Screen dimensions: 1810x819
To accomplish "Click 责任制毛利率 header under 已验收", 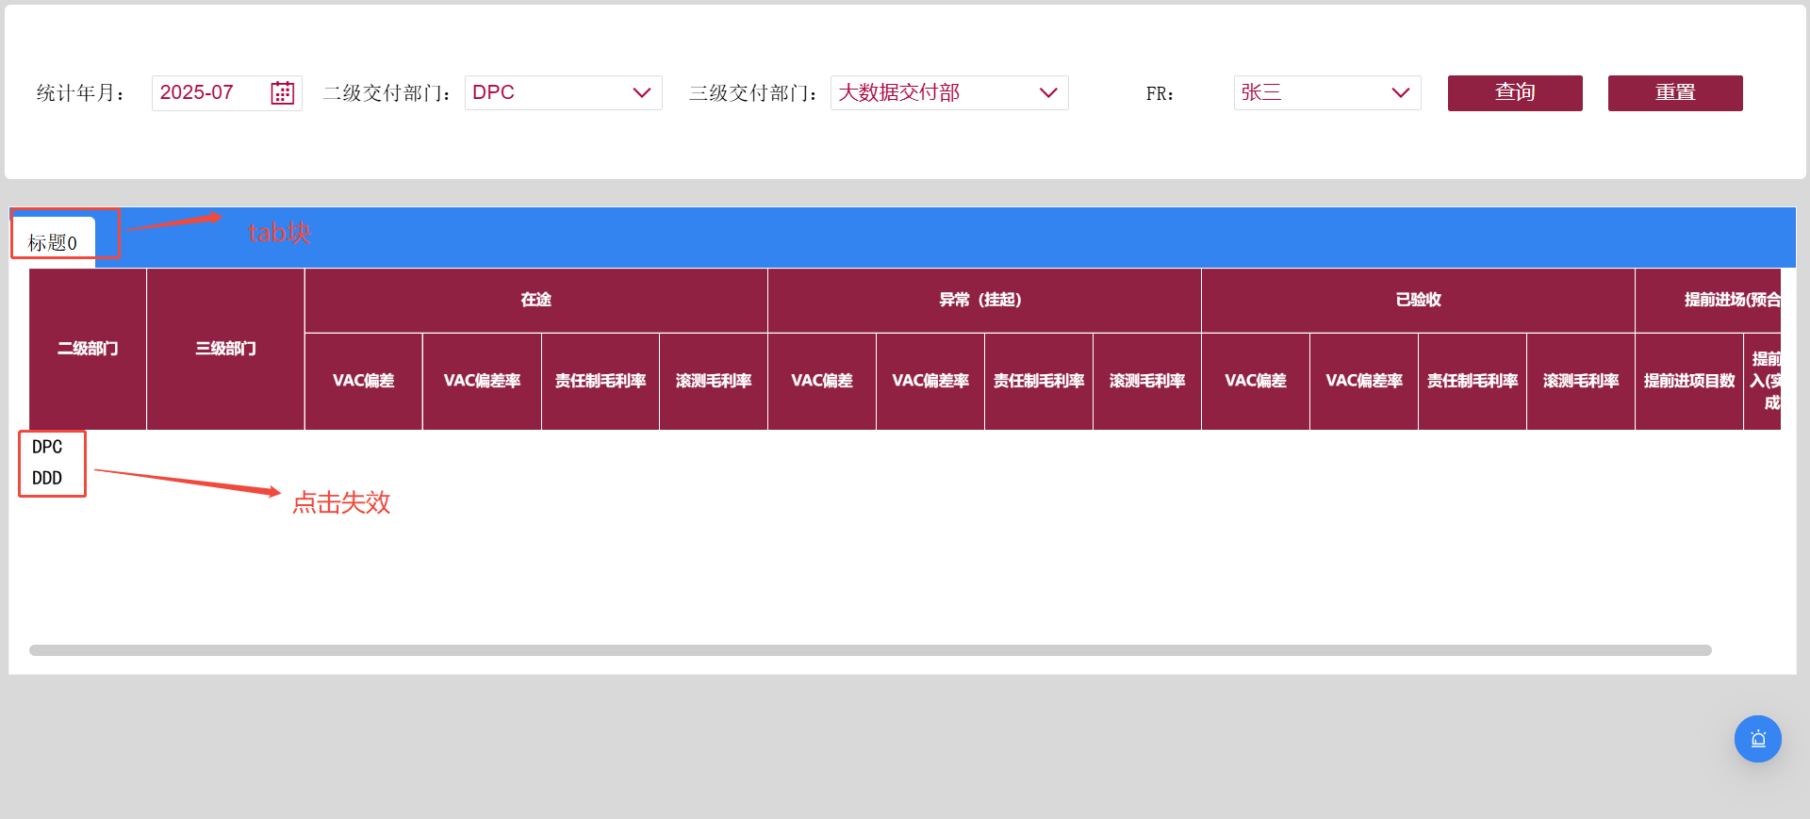I will coord(1473,381).
